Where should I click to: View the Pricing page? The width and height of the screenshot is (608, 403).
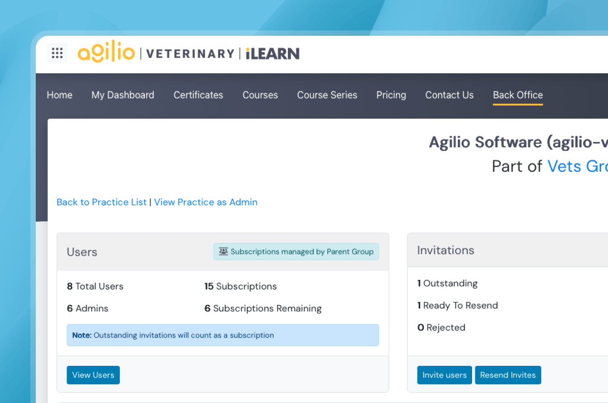[391, 95]
